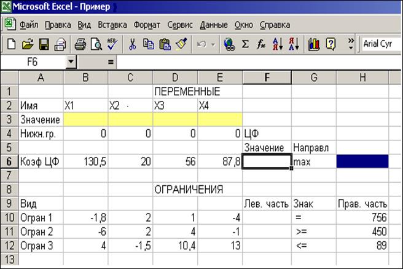Click the Select All corner button
This screenshot has height=269, width=403.
pos(9,78)
